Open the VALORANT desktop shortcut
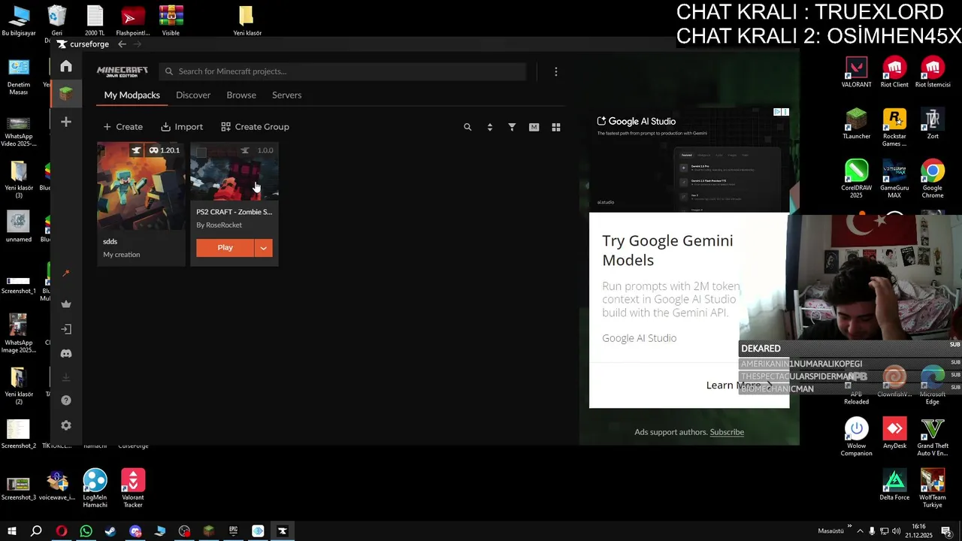This screenshot has height=541, width=962. (856, 72)
